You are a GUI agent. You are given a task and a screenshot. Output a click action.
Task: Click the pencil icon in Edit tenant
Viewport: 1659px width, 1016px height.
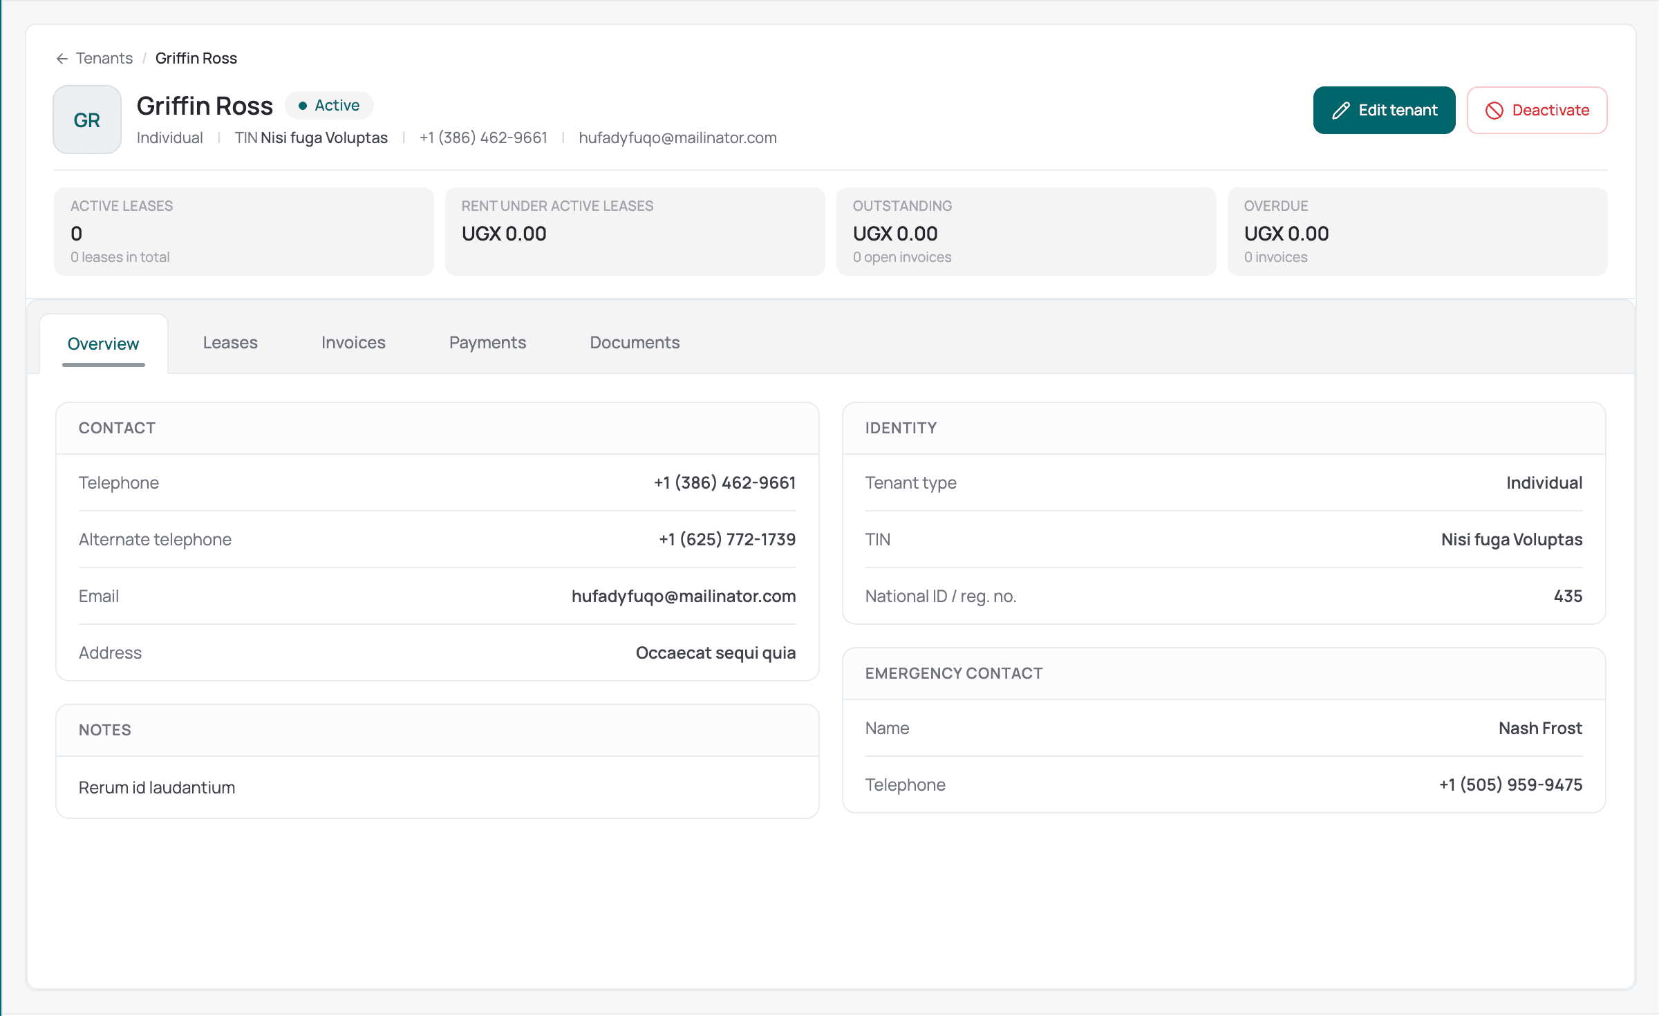coord(1341,111)
